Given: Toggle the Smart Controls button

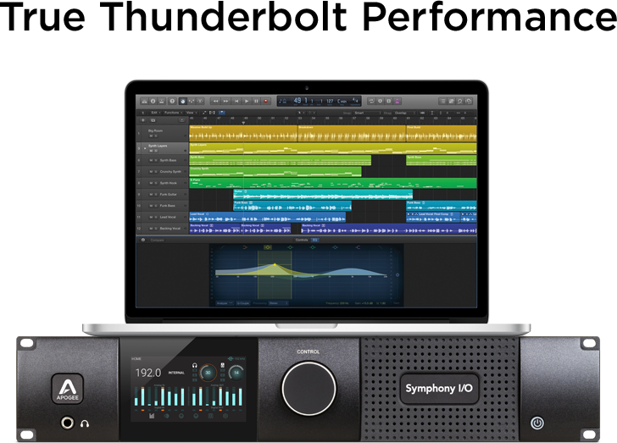Looking at the screenshot, I should (183, 101).
